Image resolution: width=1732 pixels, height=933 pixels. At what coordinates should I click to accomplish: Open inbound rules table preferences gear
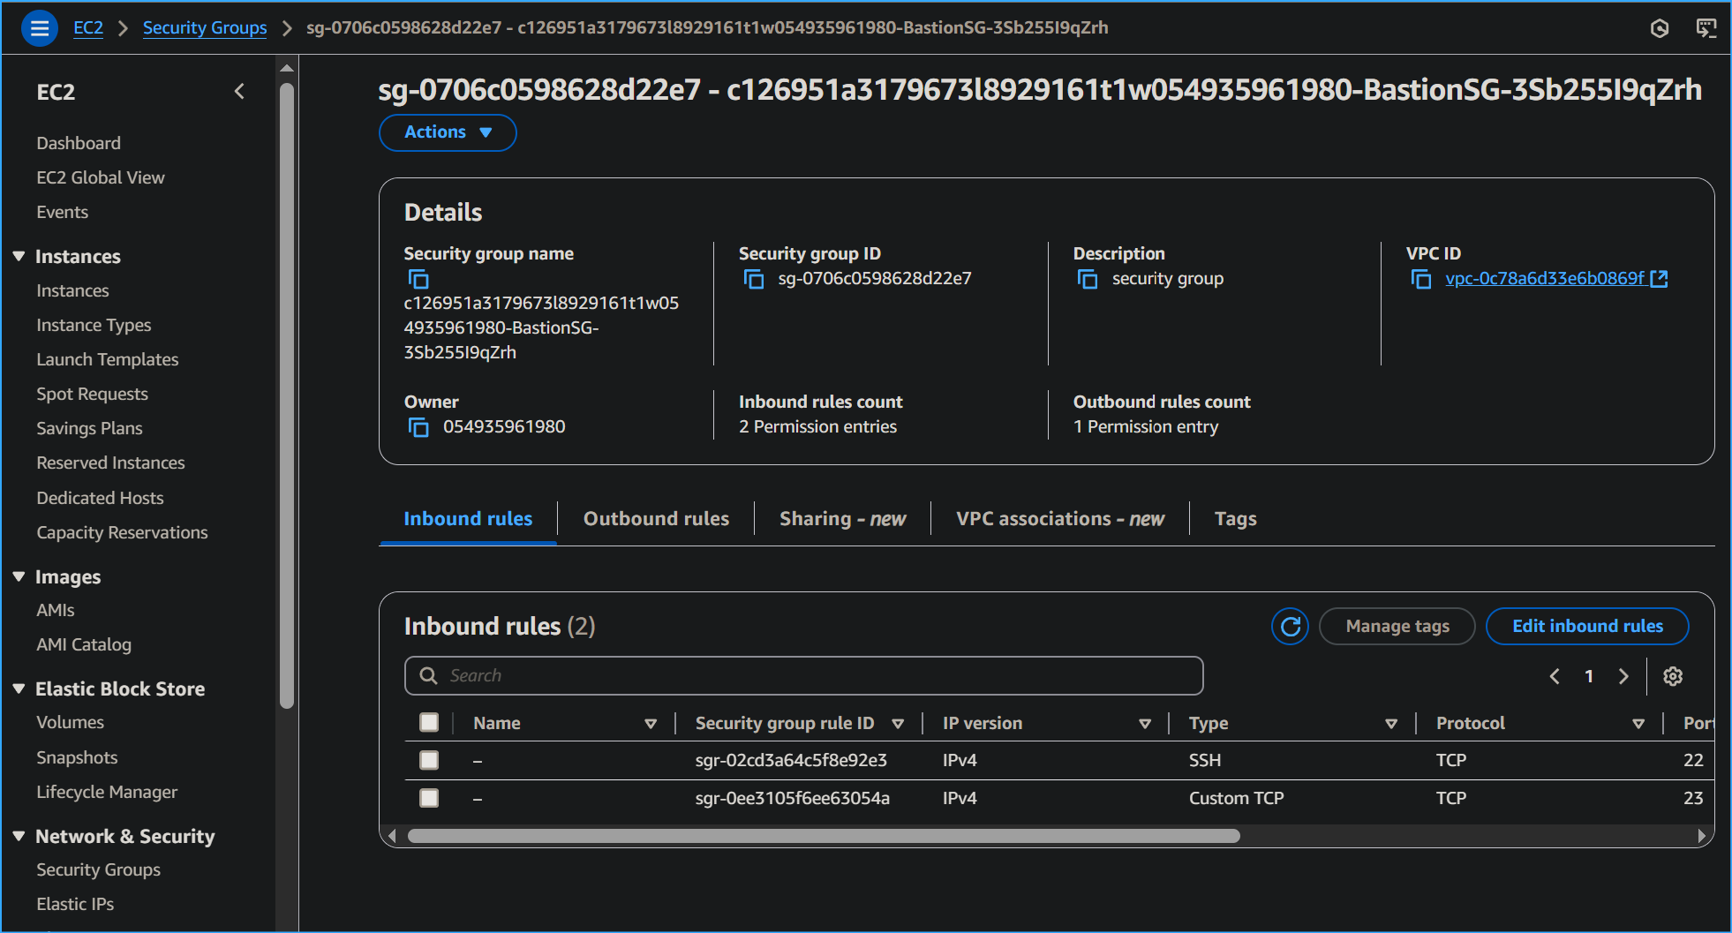click(1673, 676)
